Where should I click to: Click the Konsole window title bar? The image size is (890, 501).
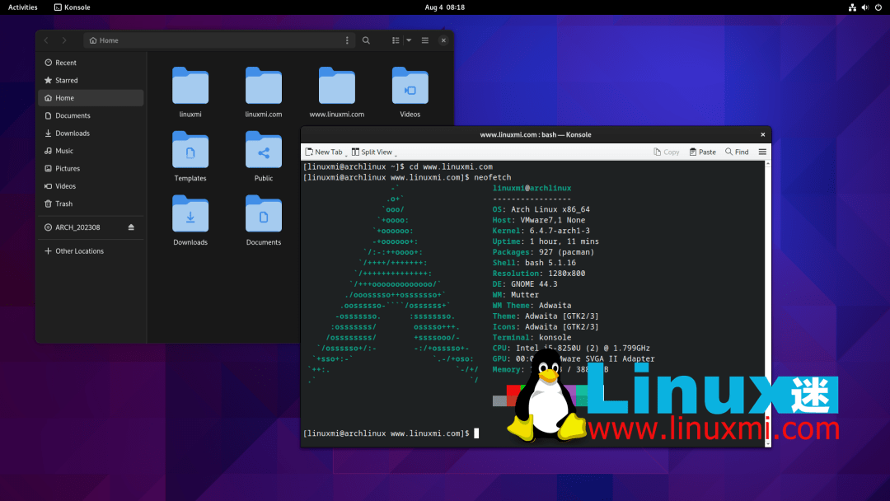point(536,134)
